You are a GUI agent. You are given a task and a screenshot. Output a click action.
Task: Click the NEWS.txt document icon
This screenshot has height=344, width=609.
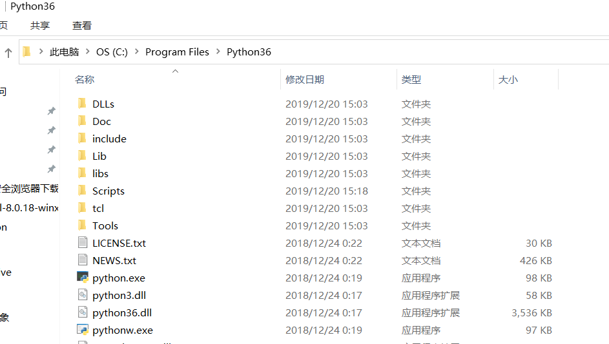click(x=82, y=260)
